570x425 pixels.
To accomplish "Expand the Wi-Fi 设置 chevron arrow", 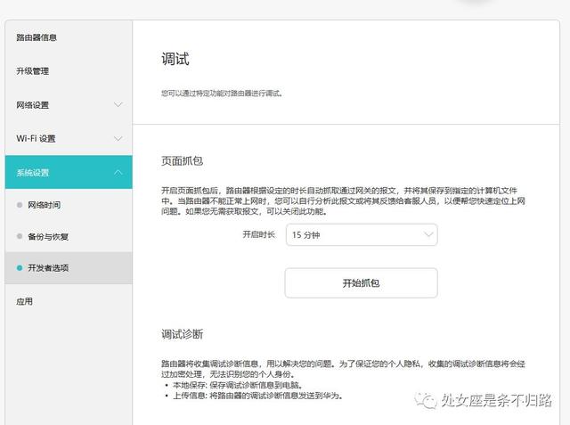I will coord(118,138).
